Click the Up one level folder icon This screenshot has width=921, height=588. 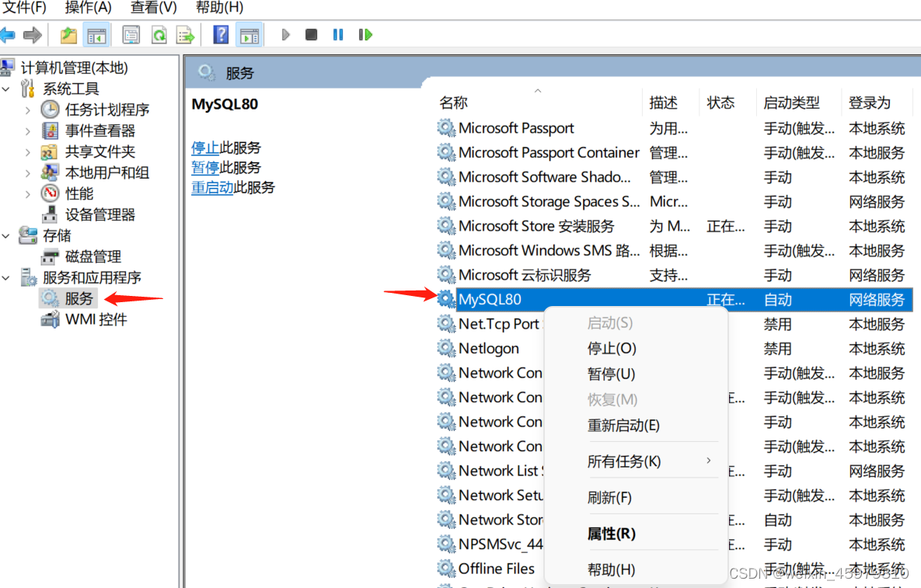tap(68, 35)
